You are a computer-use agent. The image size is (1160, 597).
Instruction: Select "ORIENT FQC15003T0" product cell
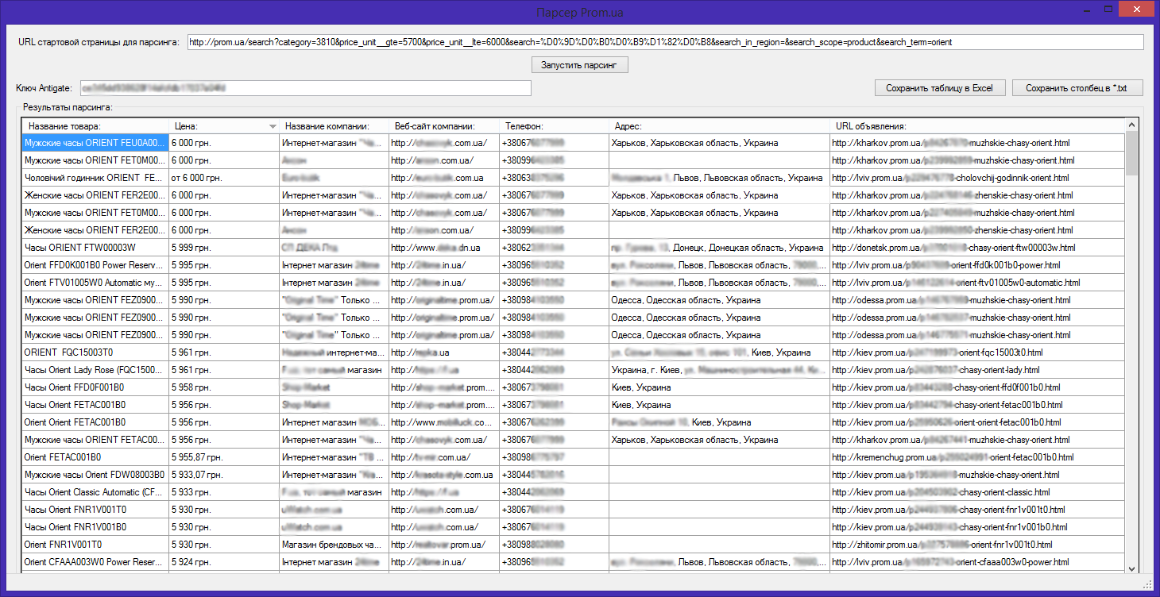pos(95,352)
